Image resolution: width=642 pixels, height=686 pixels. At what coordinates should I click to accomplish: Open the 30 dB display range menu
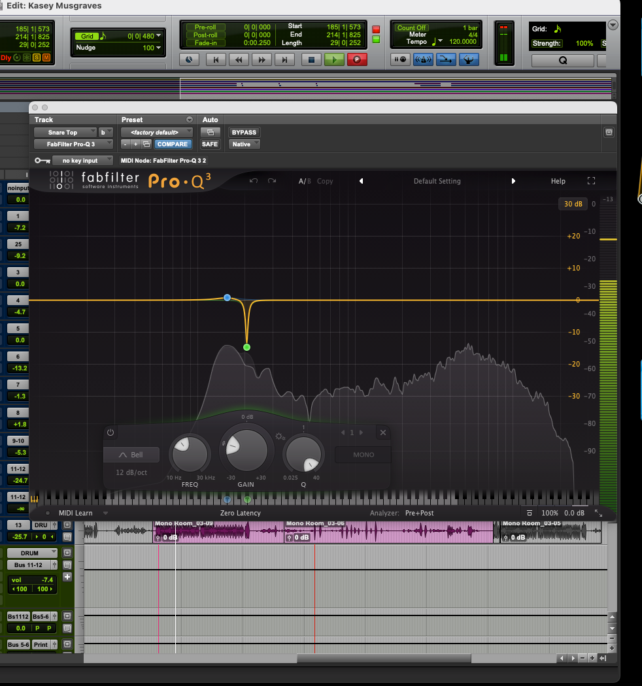(x=573, y=204)
